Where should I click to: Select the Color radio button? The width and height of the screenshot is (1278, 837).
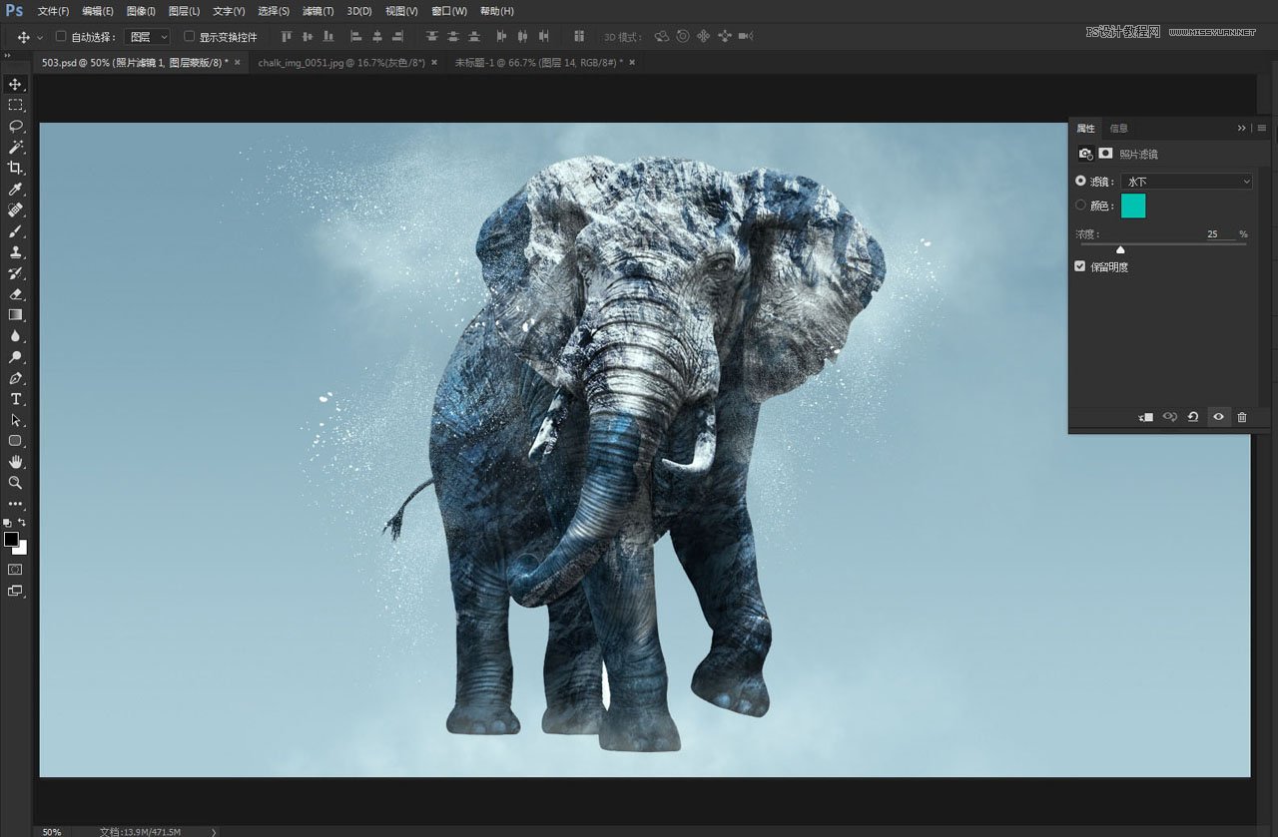coord(1080,206)
